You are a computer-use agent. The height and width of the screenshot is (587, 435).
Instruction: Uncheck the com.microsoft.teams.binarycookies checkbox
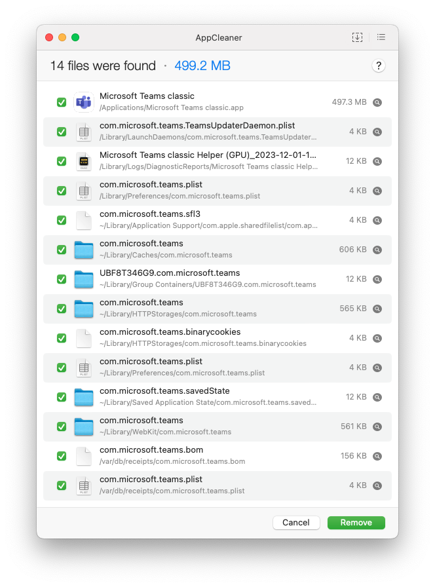pos(62,338)
